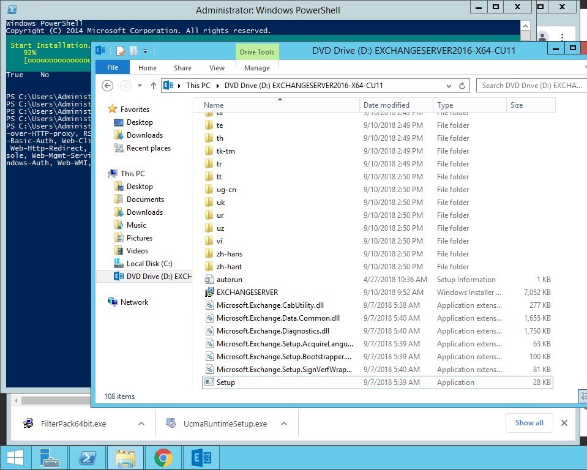Switch to the Share ribbon tab

tap(182, 68)
